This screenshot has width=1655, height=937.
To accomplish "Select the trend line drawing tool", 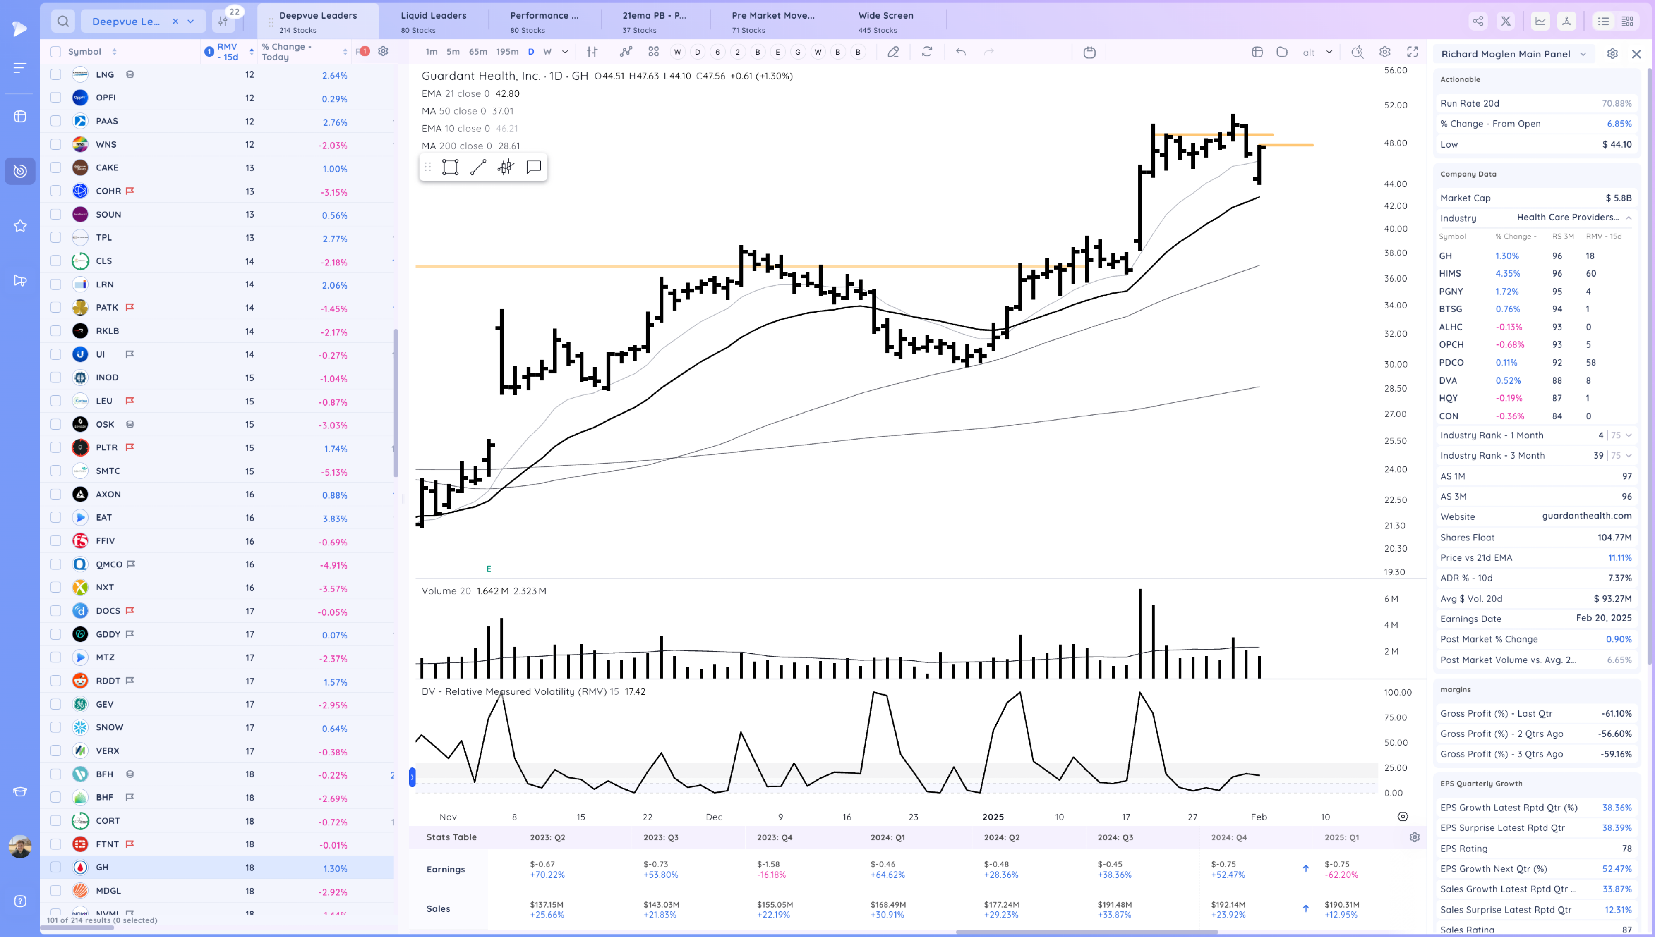I will point(477,167).
